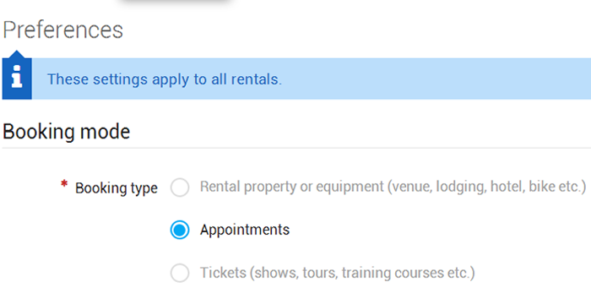Select the Tickets radio button
The image size is (591, 304).
point(180,273)
